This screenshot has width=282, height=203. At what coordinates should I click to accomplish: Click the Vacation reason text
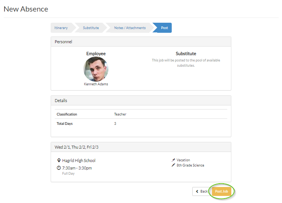tap(183, 160)
